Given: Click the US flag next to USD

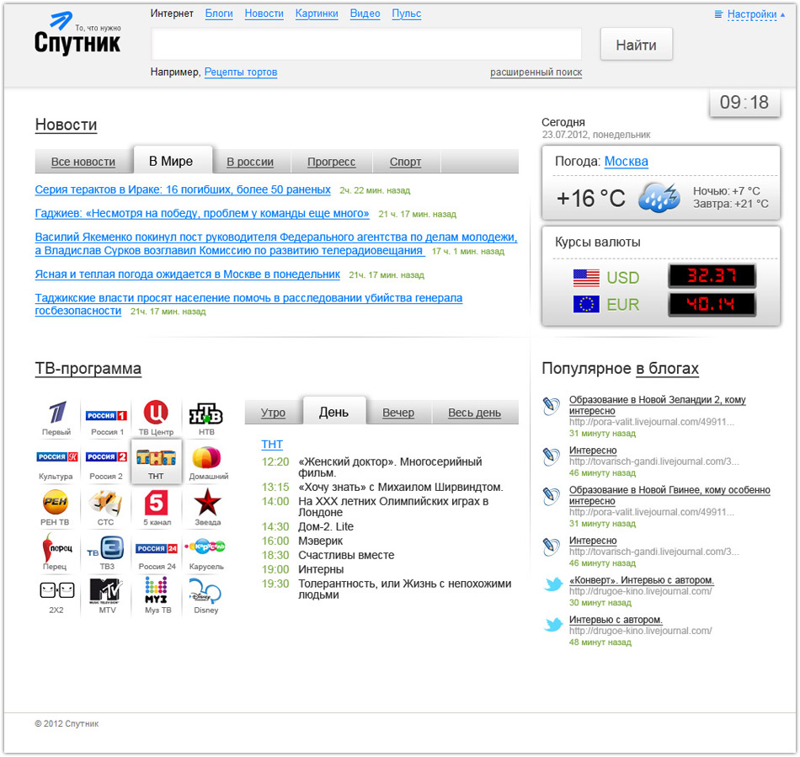Looking at the screenshot, I should (586, 278).
